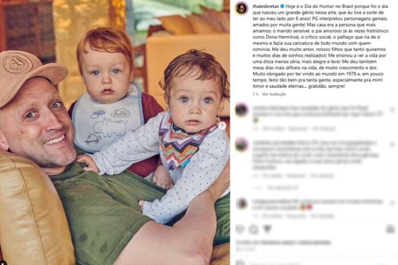Screen dimensions: 398x265
Task: Click the thalesbretas username
Action: [x=265, y=6]
